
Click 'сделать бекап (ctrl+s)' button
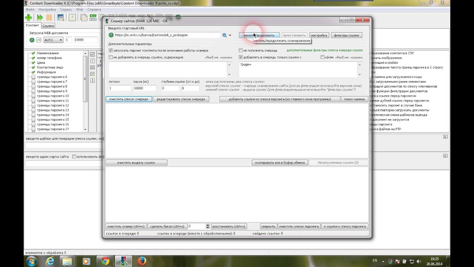[167, 226]
